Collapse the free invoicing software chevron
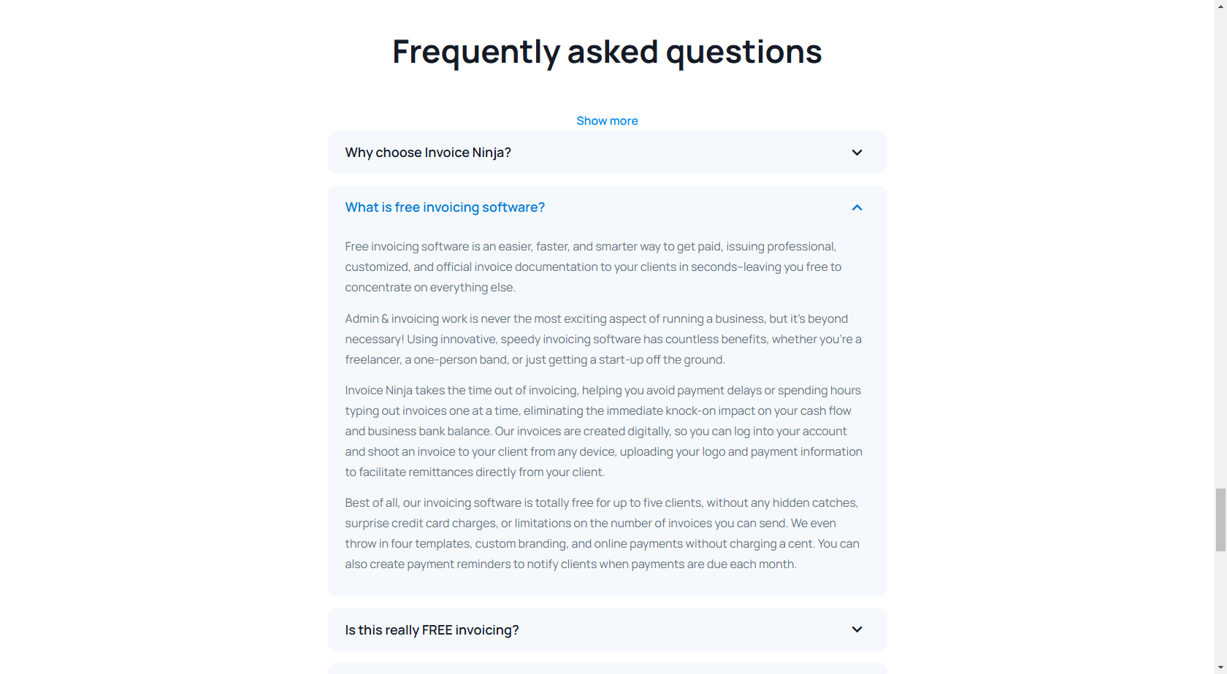The image size is (1227, 674). tap(857, 207)
